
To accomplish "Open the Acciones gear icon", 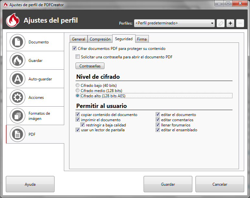I will (x=18, y=97).
